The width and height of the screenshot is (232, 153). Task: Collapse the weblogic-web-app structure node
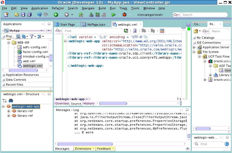pos(3,106)
